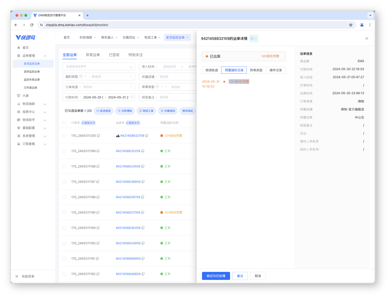Click the 标记为已处理 button
390x298 pixels.
215,276
